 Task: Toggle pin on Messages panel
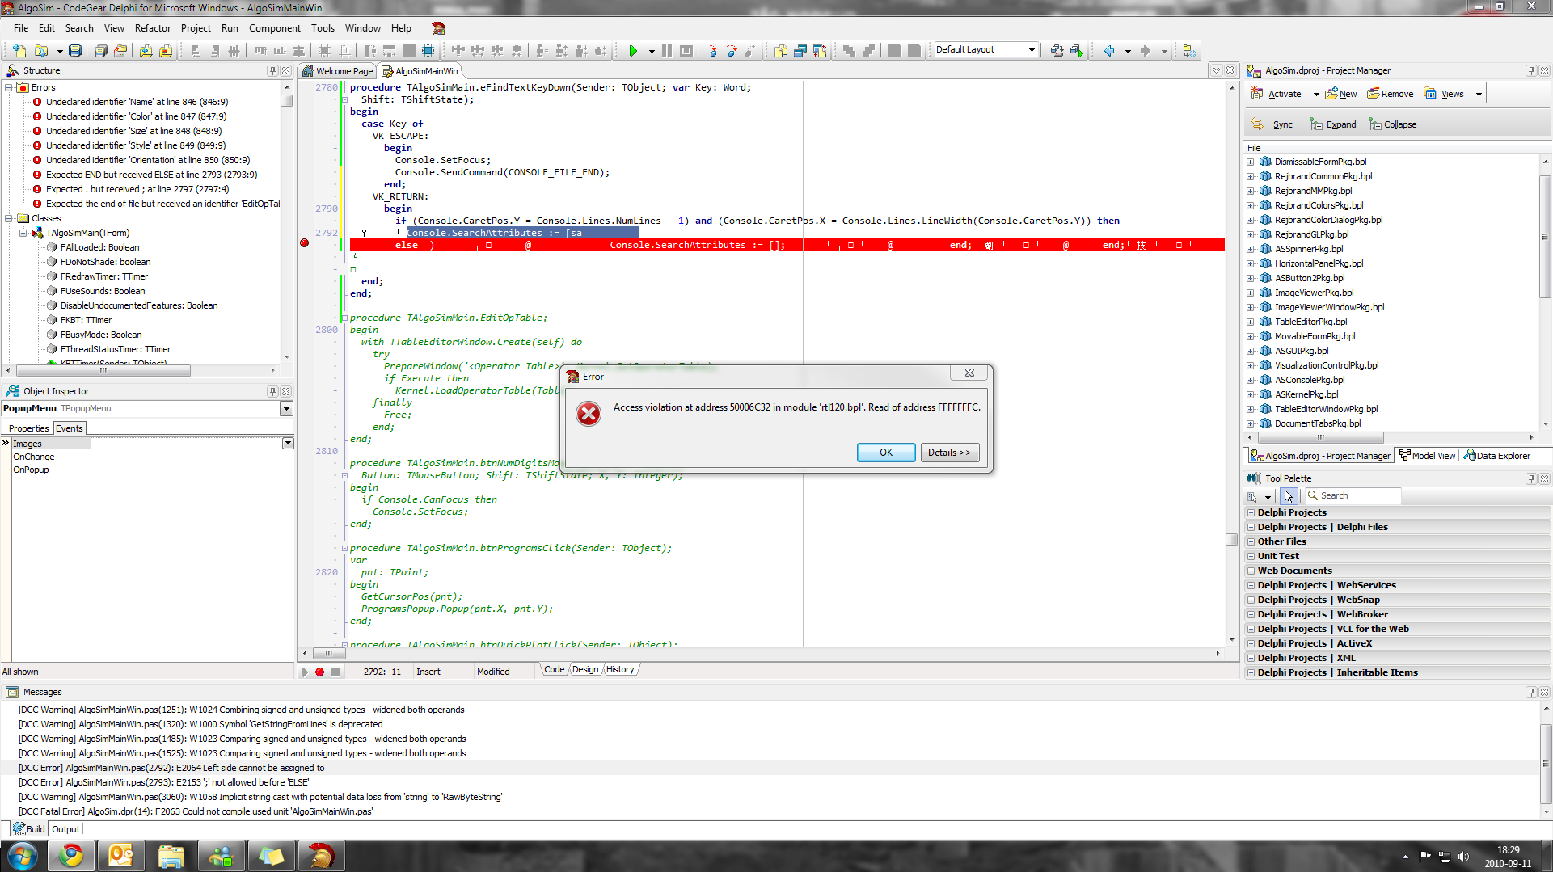[x=1530, y=693]
